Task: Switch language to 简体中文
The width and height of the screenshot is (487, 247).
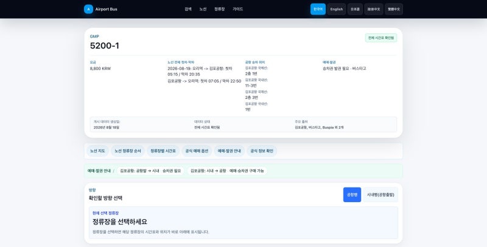Action: click(x=374, y=9)
